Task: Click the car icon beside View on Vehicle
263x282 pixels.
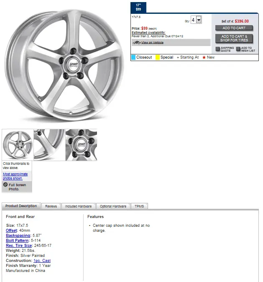Action: (x=136, y=42)
